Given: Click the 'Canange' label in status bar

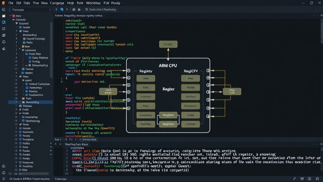Looking at the screenshot, I should point(61,179).
